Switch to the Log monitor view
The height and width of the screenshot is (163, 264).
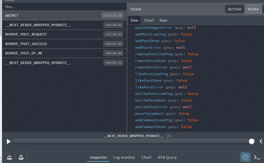tap(124, 157)
